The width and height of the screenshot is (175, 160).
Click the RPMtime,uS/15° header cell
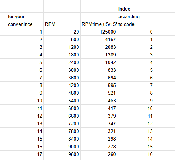(99, 24)
